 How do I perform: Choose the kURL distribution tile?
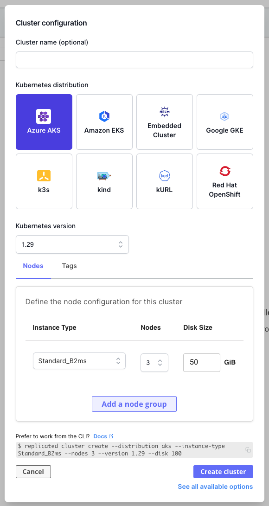pyautogui.click(x=164, y=181)
